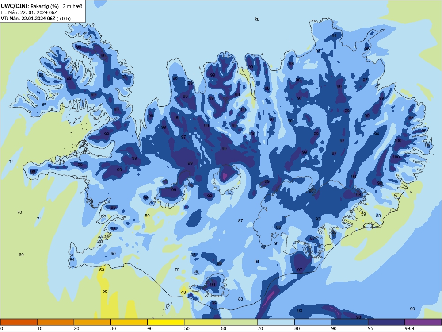Click the legend tick label '60'
Viewport: 442px width, 332px height.
(x=224, y=328)
